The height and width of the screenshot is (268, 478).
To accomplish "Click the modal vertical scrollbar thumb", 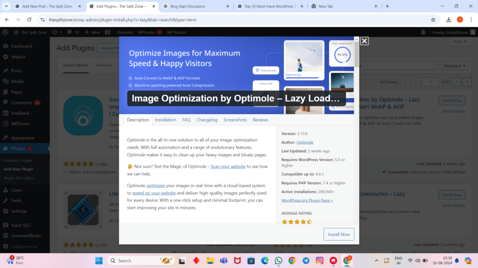I will (356, 54).
